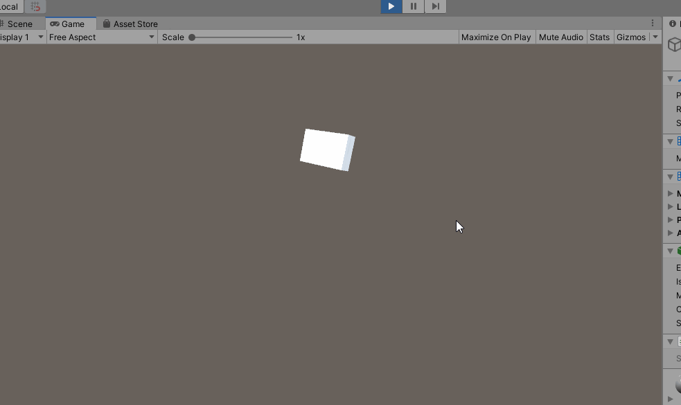Switch to the Scene tab

point(20,23)
